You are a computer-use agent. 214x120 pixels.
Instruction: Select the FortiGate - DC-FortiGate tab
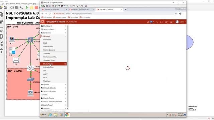click(109, 10)
